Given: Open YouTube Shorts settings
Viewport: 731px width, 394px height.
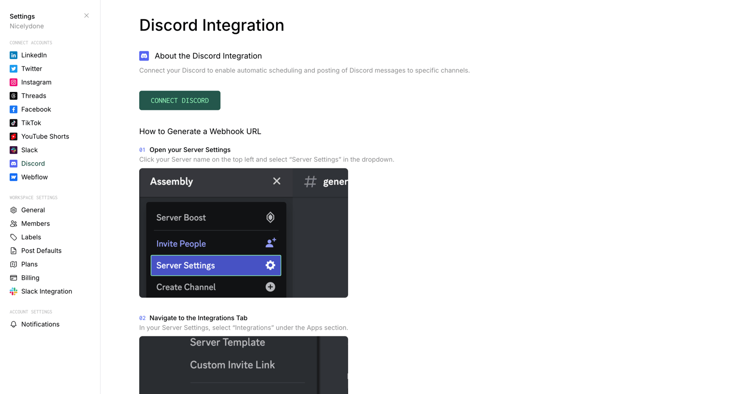Looking at the screenshot, I should [x=45, y=136].
